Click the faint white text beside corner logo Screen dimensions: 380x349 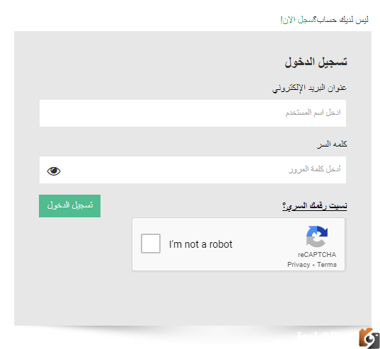(x=327, y=336)
